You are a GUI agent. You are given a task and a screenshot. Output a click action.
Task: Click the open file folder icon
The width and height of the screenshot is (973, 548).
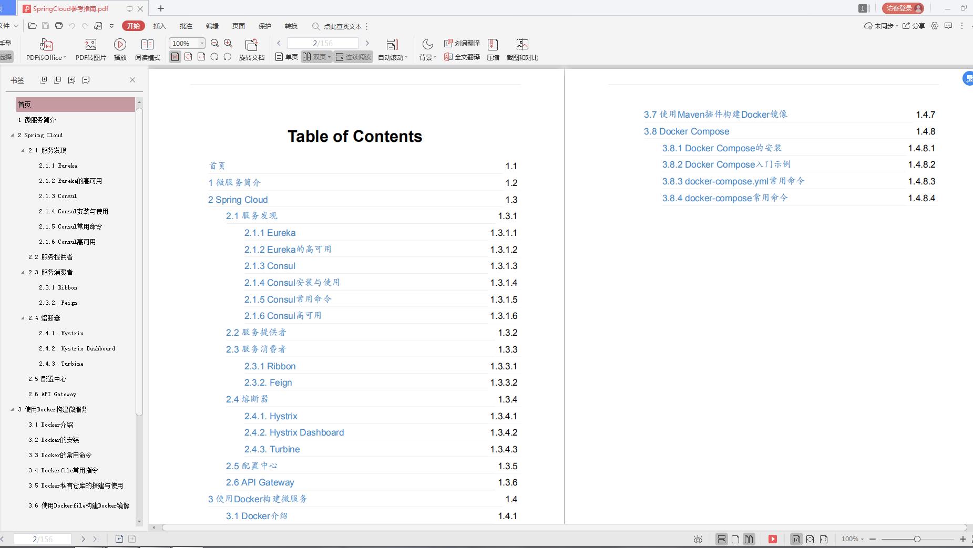coord(33,26)
